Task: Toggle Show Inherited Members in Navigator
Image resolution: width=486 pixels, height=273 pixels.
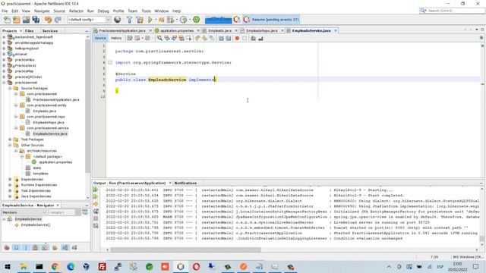Action: coord(7,248)
